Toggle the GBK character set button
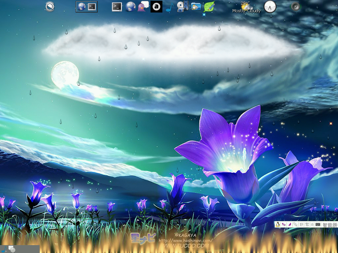Screen dimensions: 338x253 [295, 224]
